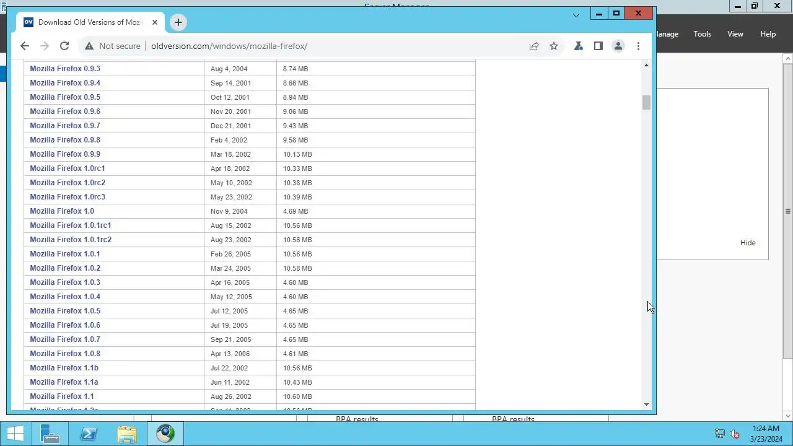Screen dimensions: 793x446
Task: Open the Chrome Labs flask icon
Action: [579, 46]
